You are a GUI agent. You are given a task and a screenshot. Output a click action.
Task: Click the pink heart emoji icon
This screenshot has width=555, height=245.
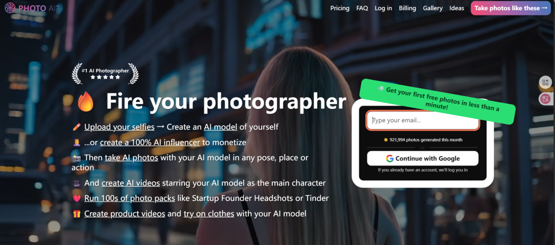[x=77, y=199]
